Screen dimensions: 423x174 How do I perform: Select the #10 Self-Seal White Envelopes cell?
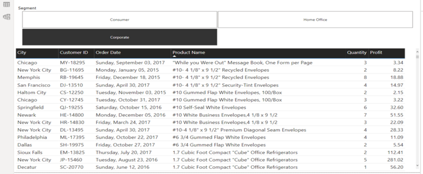point(209,107)
